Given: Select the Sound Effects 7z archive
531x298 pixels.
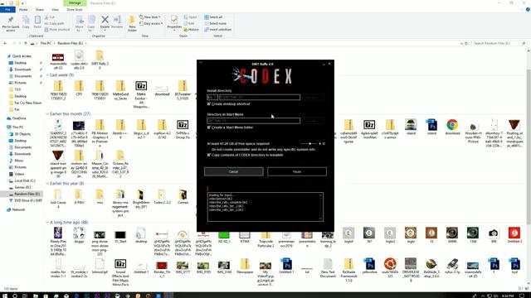Looking at the screenshot, I should [x=120, y=272].
